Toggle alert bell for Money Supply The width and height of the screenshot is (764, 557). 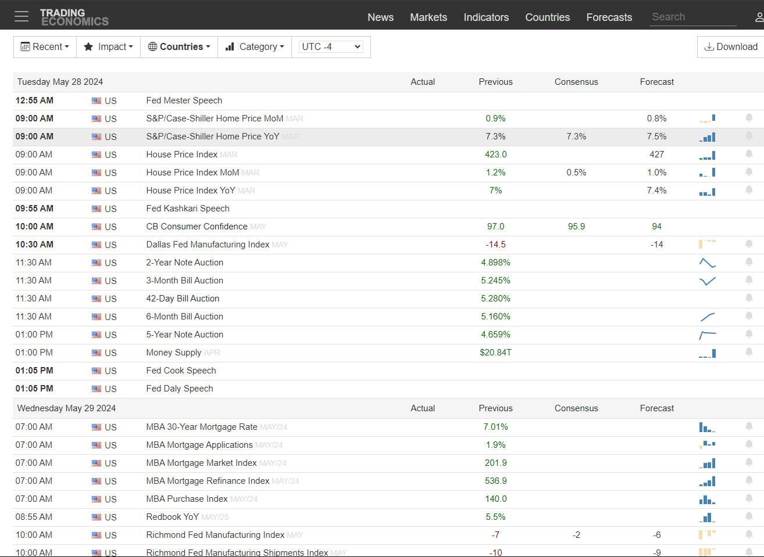[x=749, y=352]
